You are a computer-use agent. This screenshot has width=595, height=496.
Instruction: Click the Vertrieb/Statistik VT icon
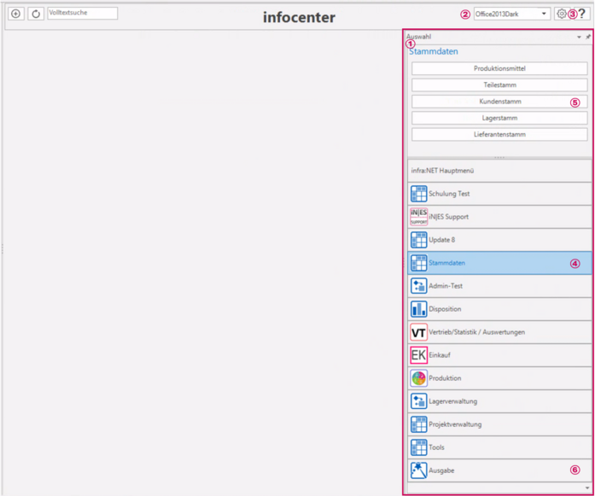[x=418, y=332]
